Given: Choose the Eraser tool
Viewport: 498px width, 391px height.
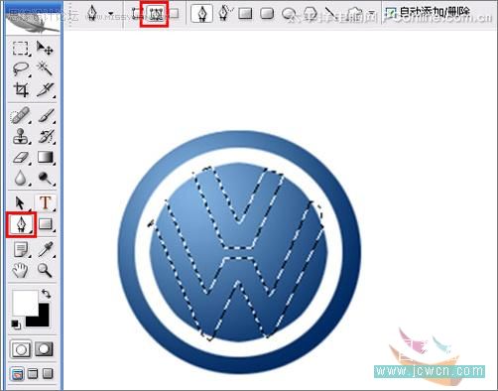Looking at the screenshot, I should click(x=21, y=158).
